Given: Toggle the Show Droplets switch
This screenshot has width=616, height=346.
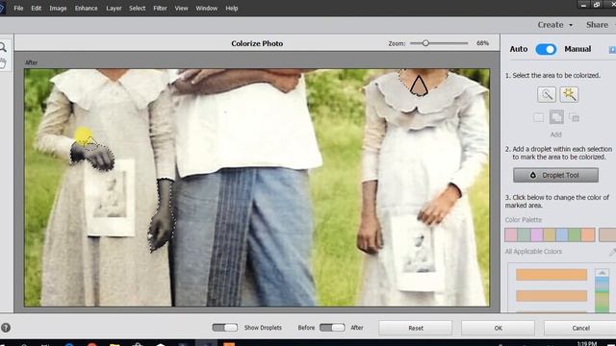Looking at the screenshot, I should coord(224,327).
